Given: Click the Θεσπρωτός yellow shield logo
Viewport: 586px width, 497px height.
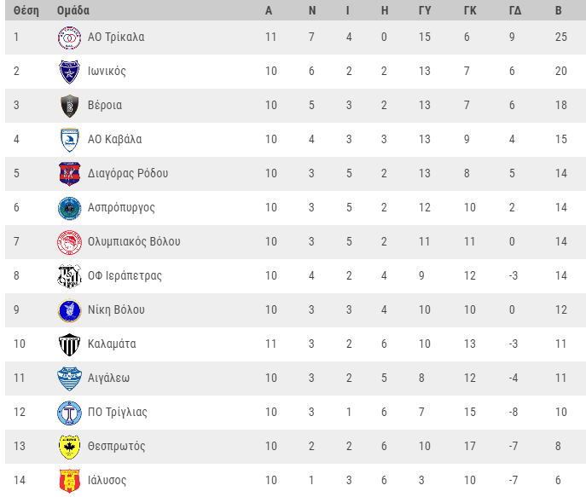Looking at the screenshot, I should click(69, 447).
